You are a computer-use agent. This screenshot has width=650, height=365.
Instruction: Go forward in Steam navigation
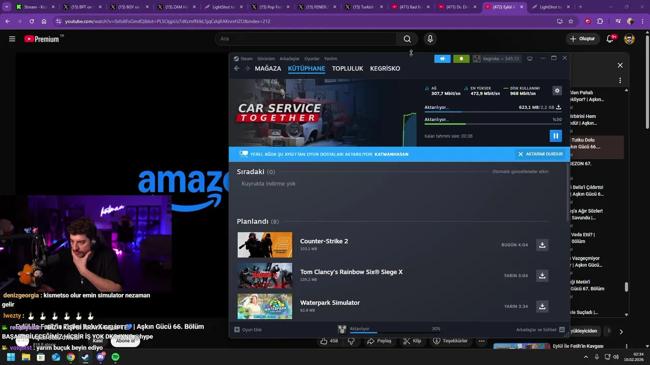point(247,68)
